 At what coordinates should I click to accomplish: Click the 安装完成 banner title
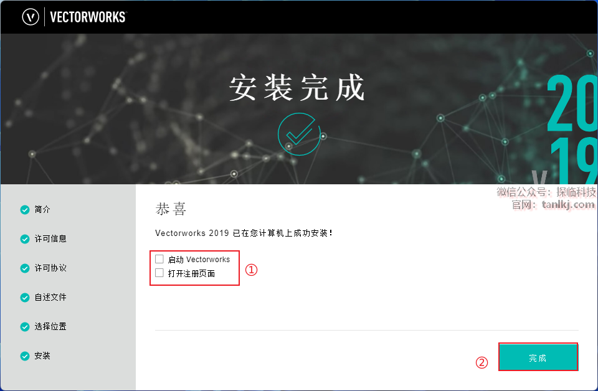297,88
